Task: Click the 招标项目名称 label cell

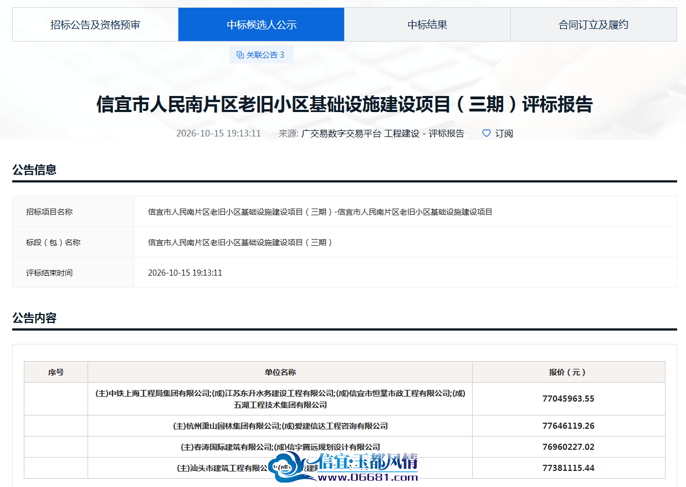Action: click(74, 211)
